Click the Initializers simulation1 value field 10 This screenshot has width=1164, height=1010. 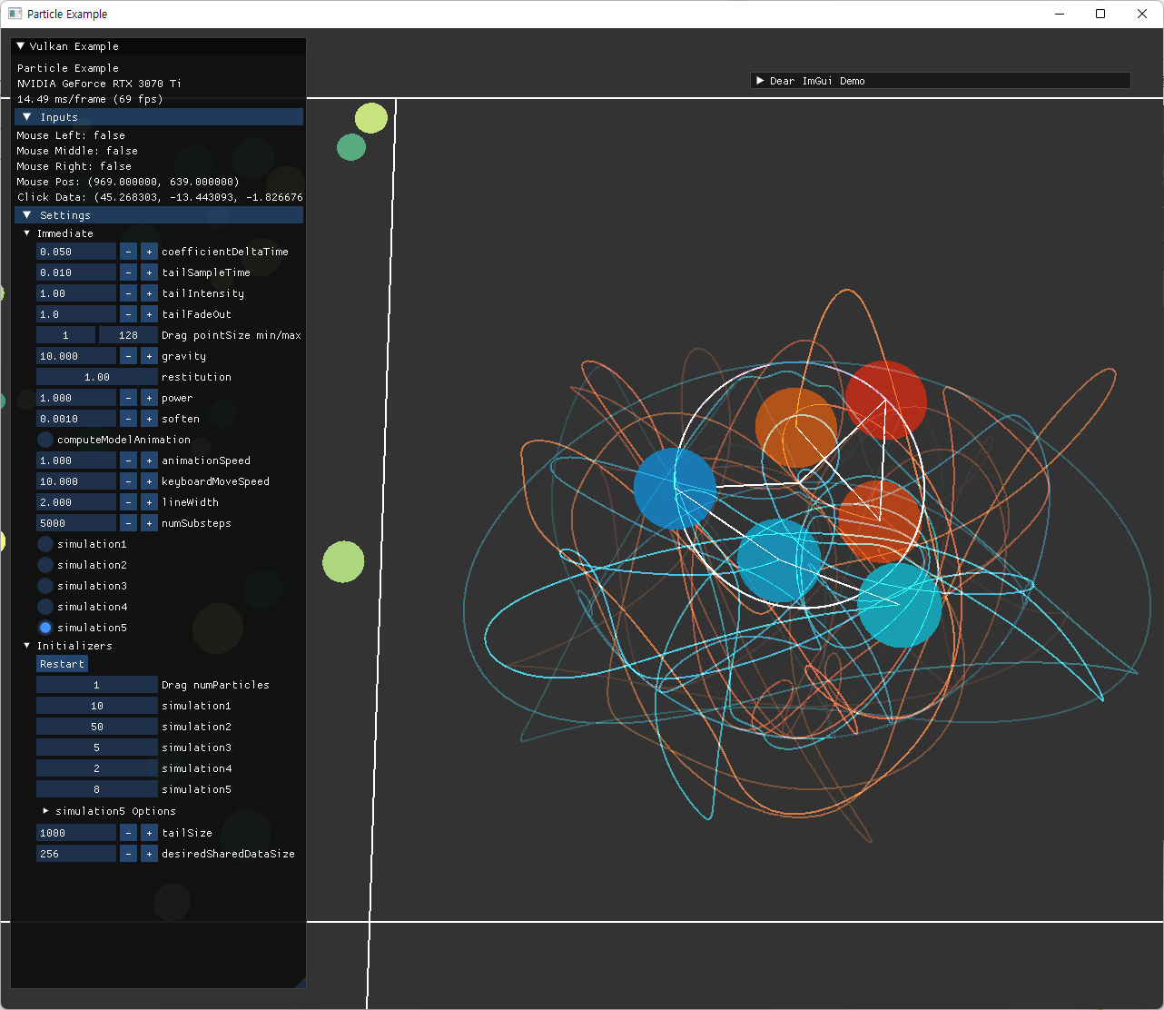(x=97, y=706)
